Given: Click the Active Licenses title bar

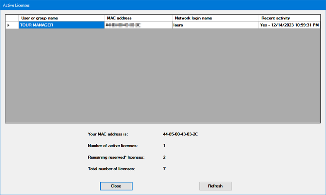Looking at the screenshot, I should [x=162, y=5].
